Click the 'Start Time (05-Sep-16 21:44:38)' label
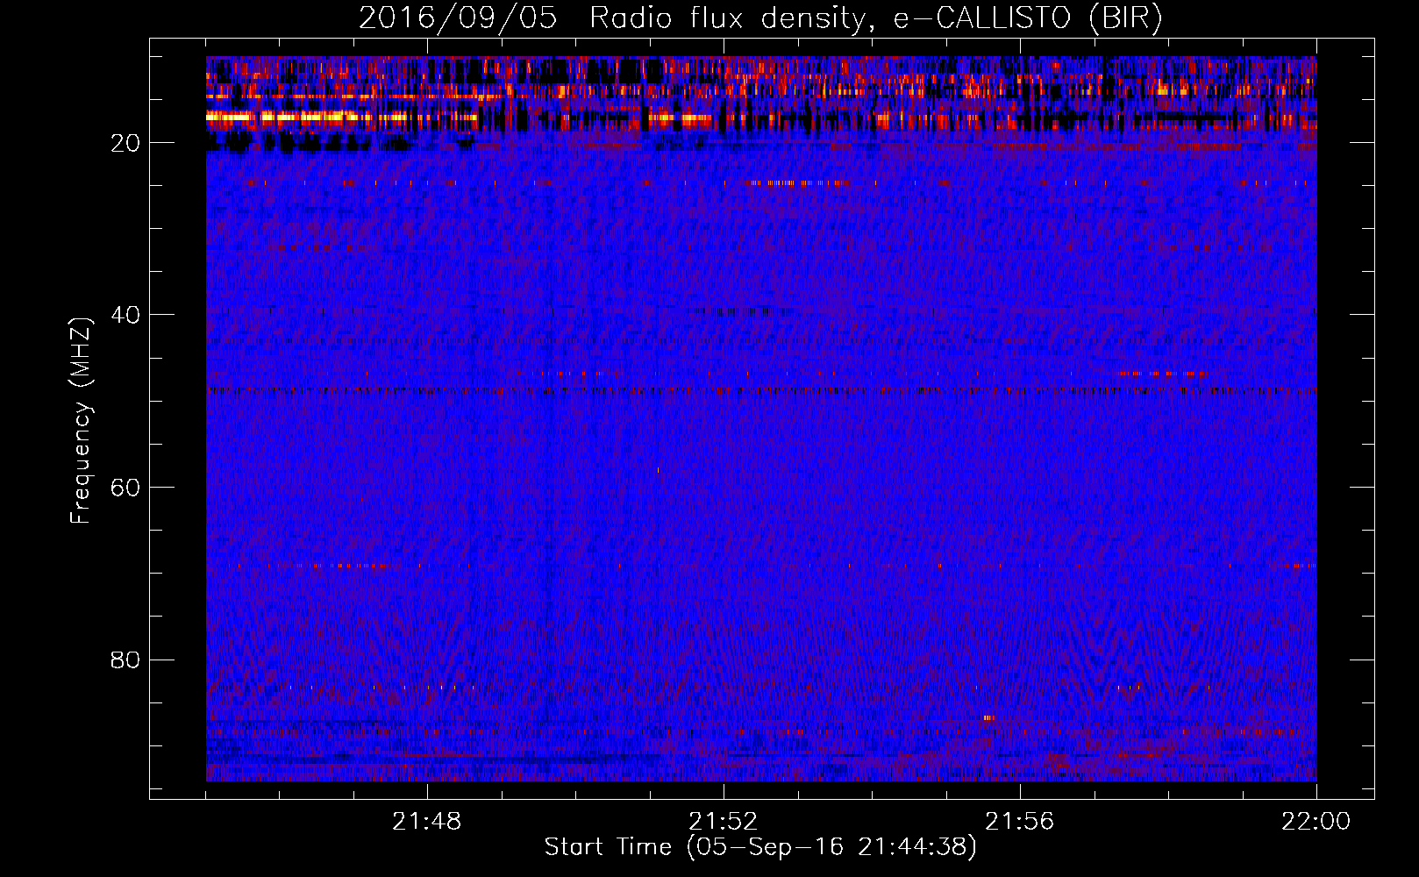Viewport: 1419px width, 877px height. pyautogui.click(x=760, y=847)
